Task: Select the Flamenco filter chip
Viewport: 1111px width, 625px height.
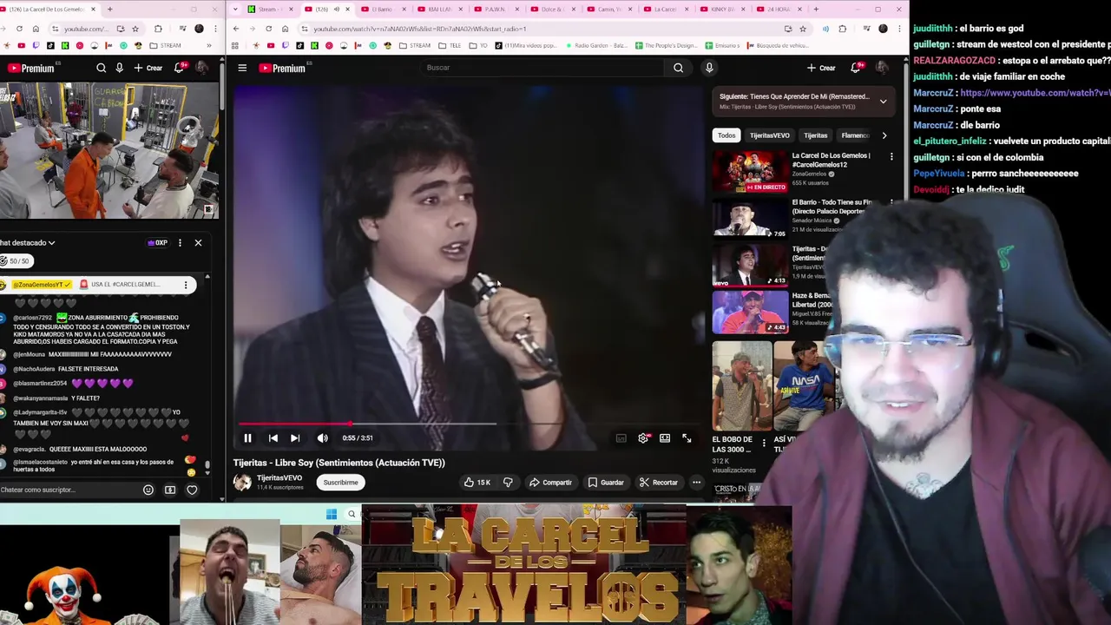Action: point(855,135)
